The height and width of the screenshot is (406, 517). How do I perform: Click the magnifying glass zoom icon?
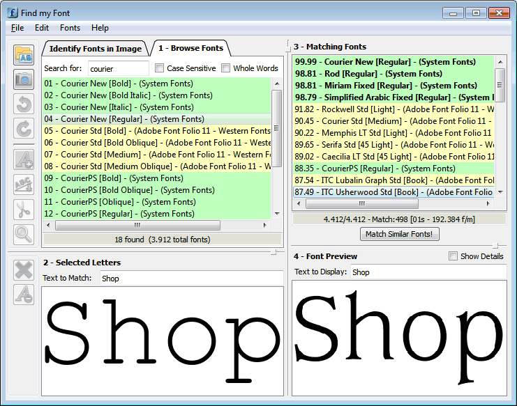click(x=24, y=235)
